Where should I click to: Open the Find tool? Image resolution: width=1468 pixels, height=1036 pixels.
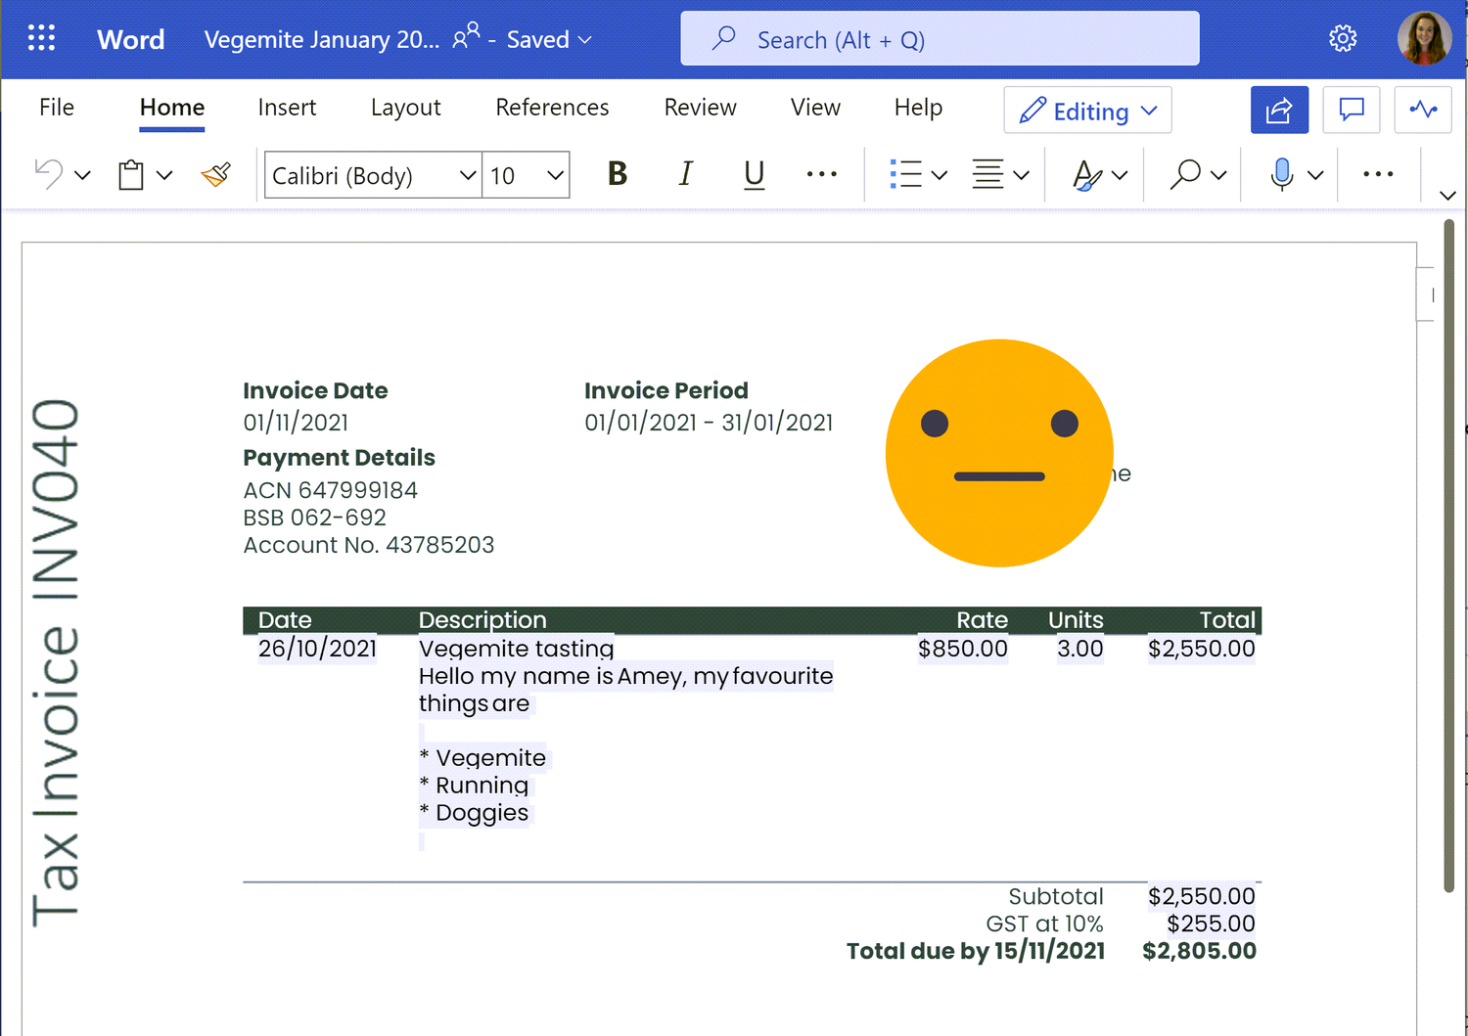[1185, 174]
